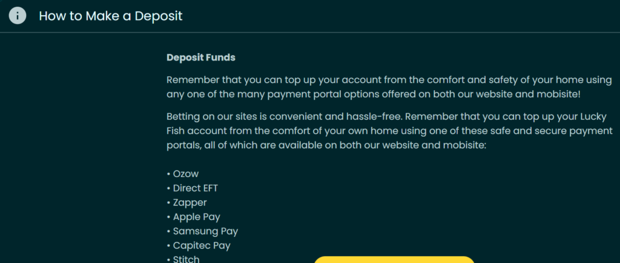Click the Samsung Pay list entry
The height and width of the screenshot is (263, 620).
point(206,232)
